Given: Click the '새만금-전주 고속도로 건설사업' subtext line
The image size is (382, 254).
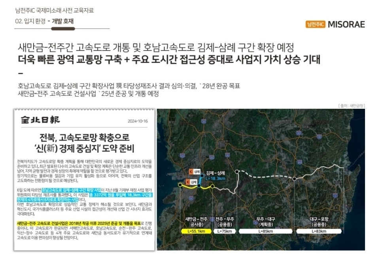Looking at the screenshot, I should 89,94.
